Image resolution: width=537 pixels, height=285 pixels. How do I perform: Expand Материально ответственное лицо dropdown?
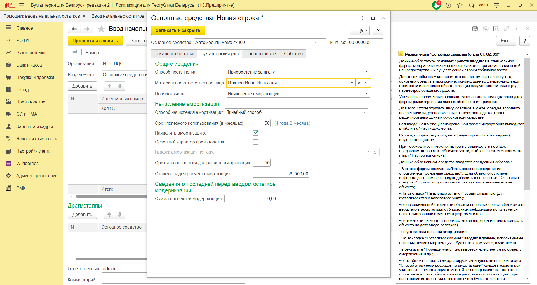[352, 83]
